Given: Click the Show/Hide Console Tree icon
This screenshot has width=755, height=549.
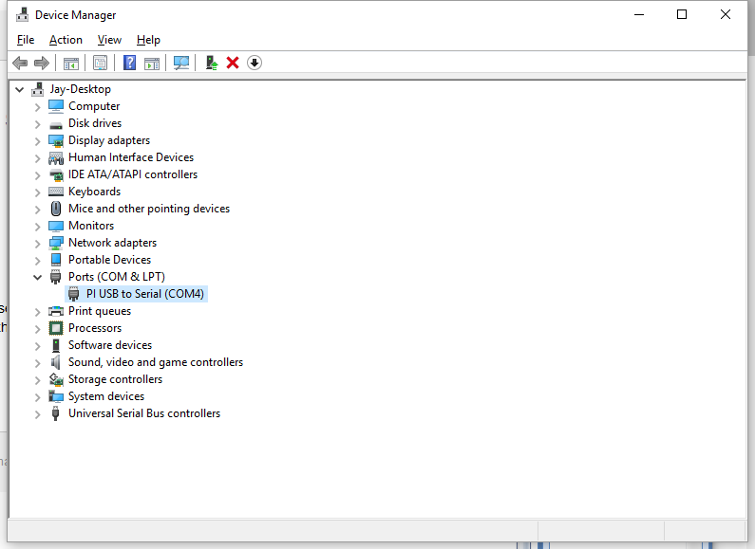Looking at the screenshot, I should click(70, 63).
